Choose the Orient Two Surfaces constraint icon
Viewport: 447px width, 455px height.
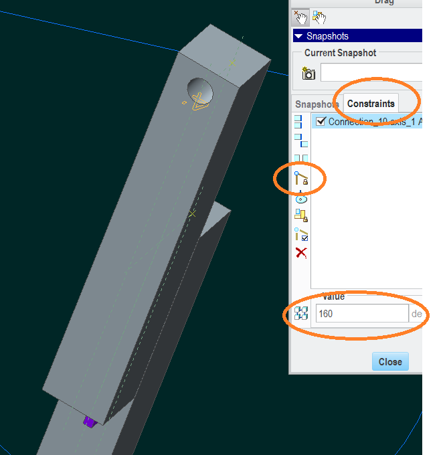tap(301, 158)
